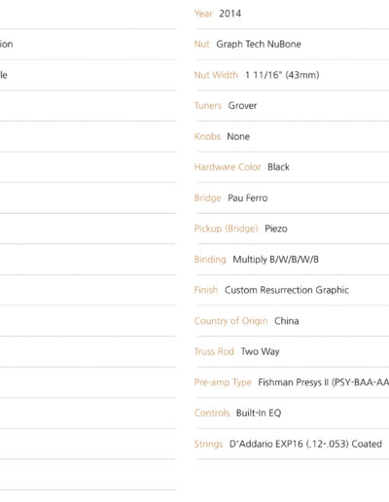Click the 2014 year value

(230, 14)
